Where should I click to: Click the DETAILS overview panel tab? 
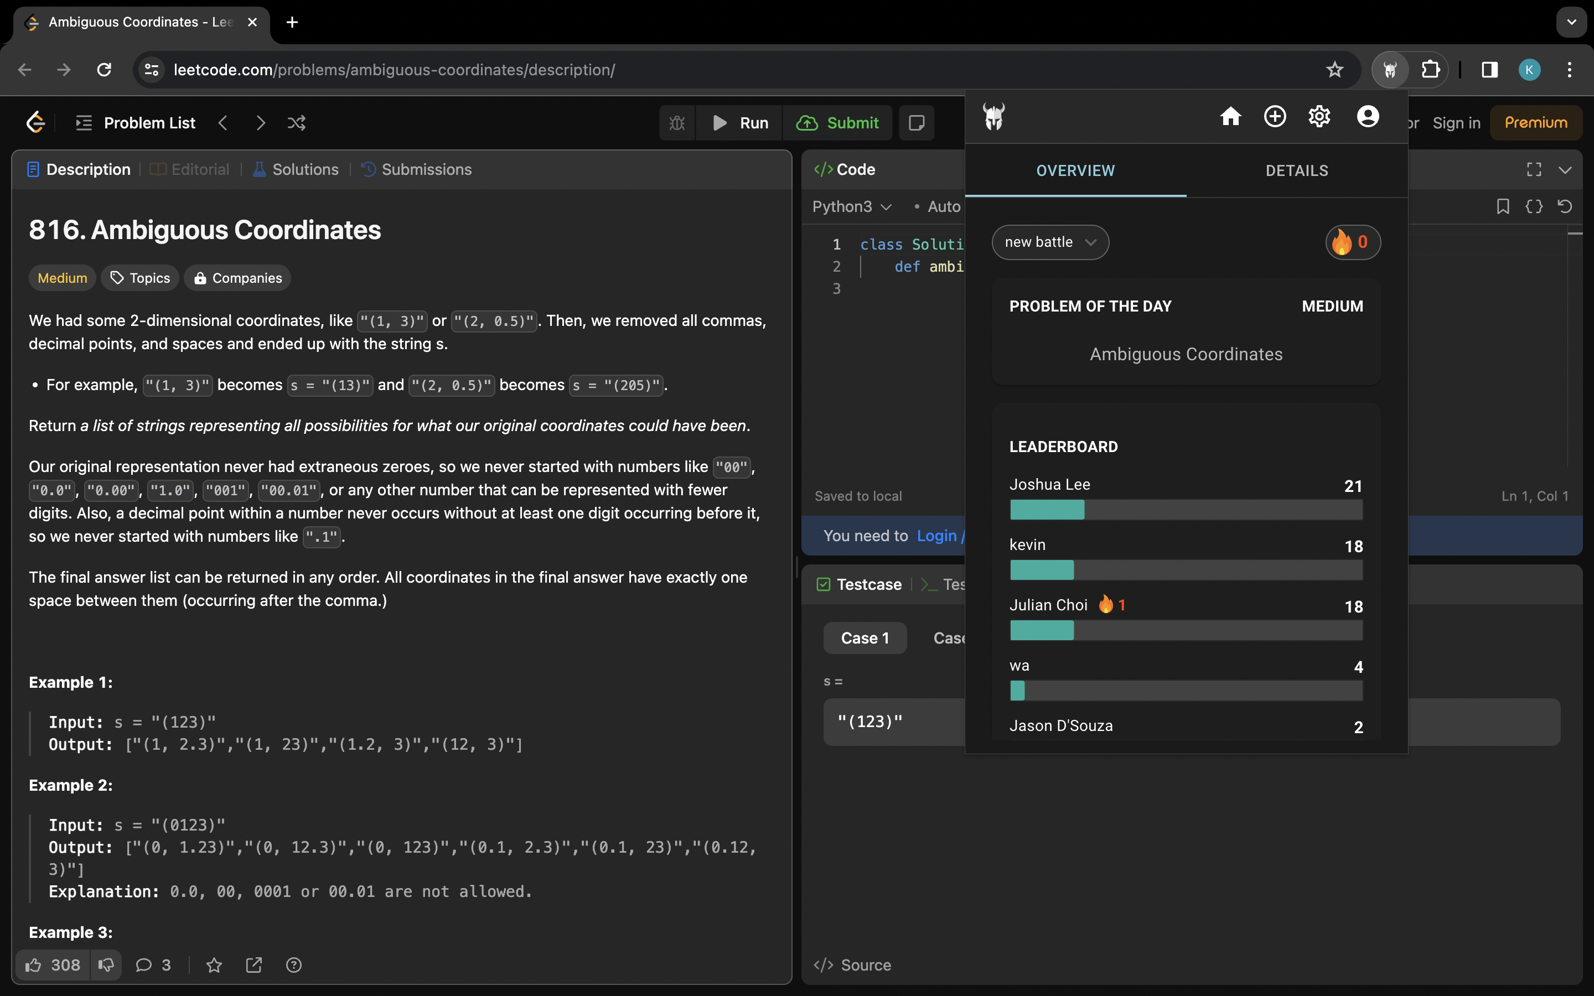pos(1297,170)
